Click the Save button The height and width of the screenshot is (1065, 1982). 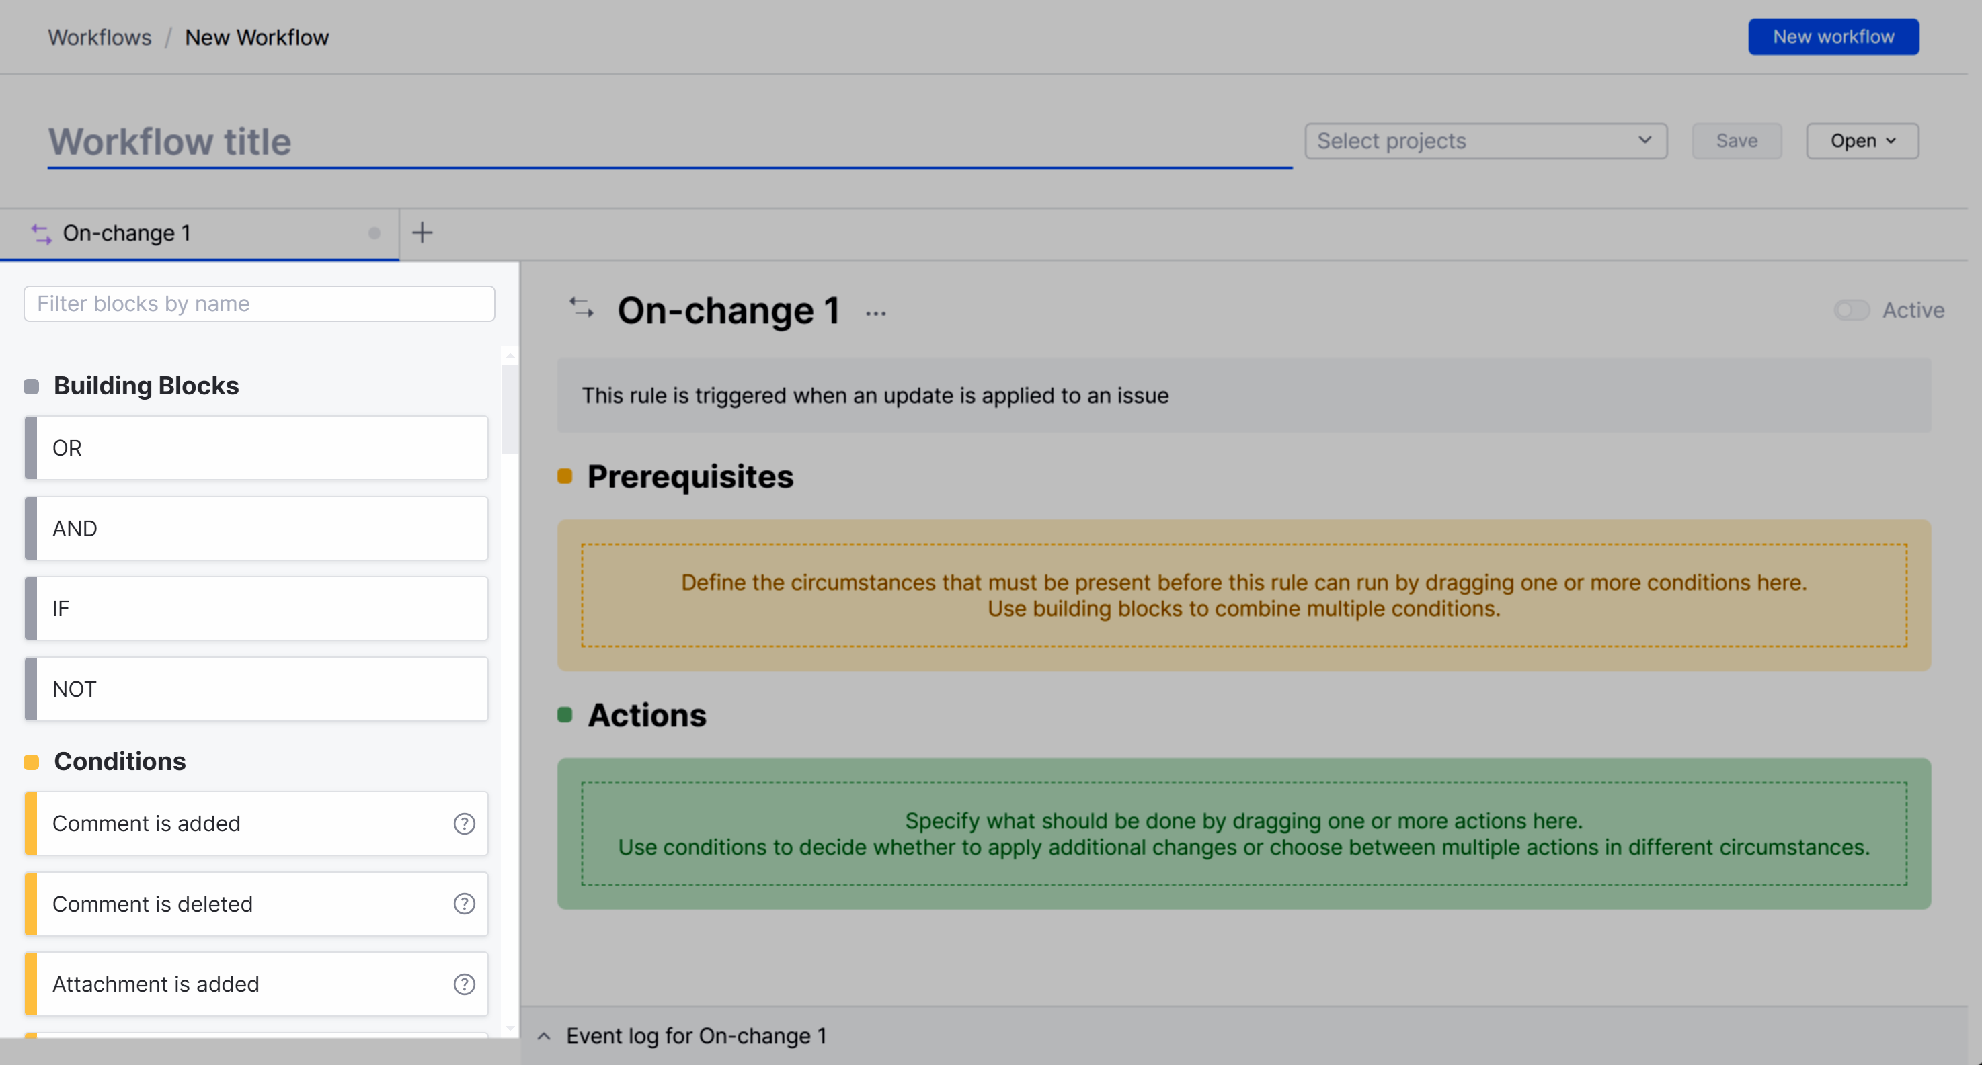click(x=1736, y=140)
